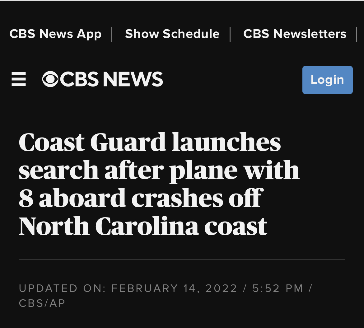The height and width of the screenshot is (328, 364).
Task: Click the "8 aboard crashes off" headline line
Action: [141, 198]
